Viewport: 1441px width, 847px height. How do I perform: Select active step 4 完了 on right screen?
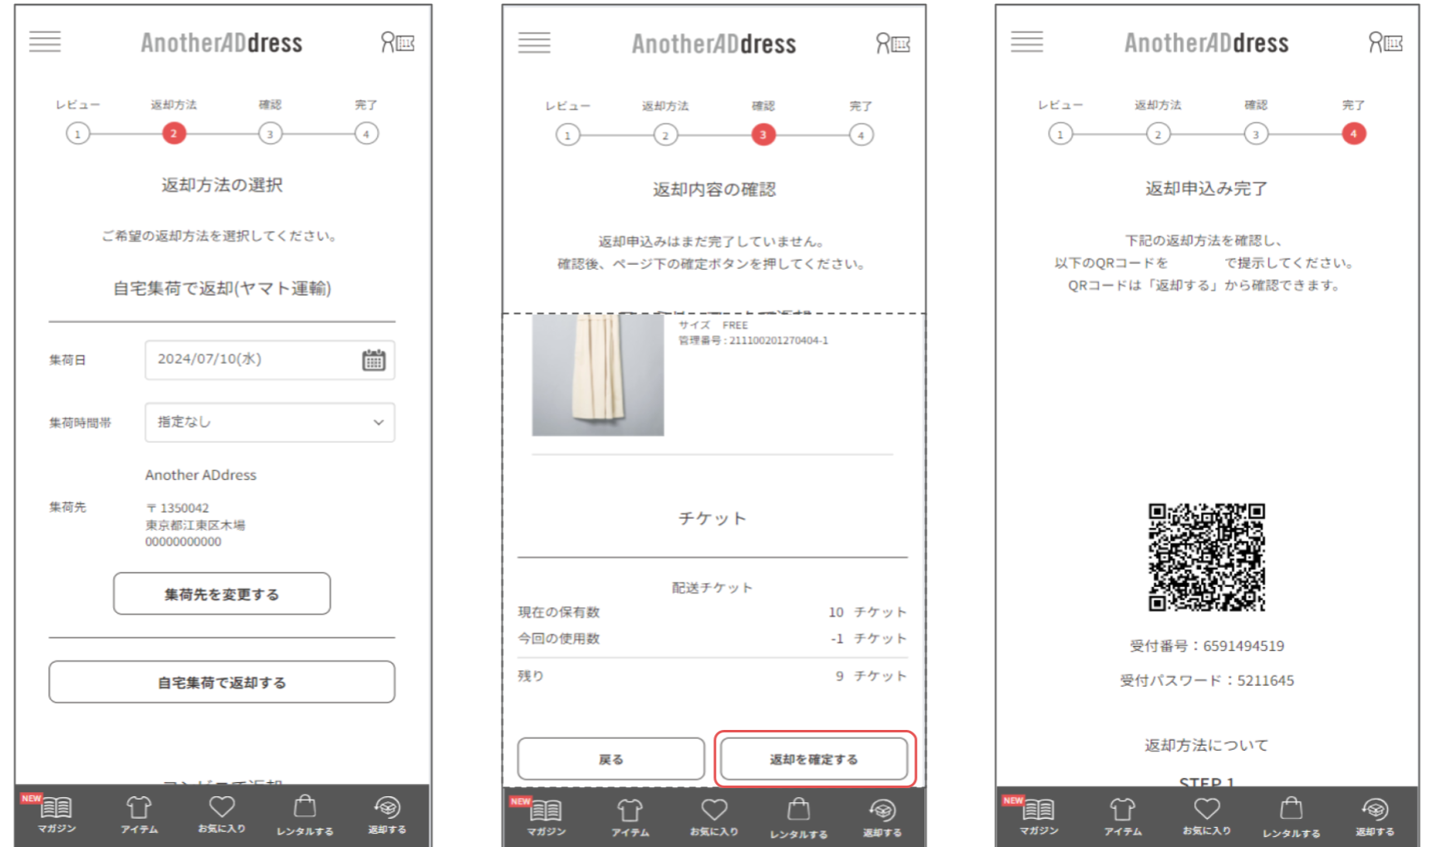[x=1354, y=133]
